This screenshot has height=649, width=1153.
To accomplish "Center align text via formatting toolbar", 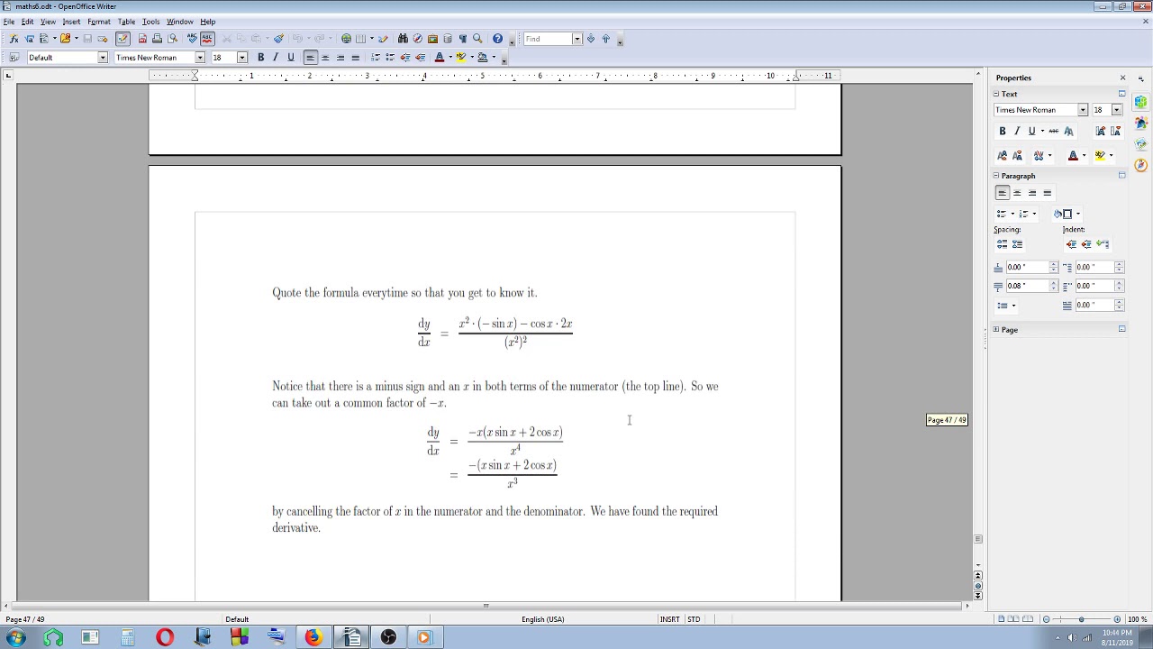I will click(325, 58).
